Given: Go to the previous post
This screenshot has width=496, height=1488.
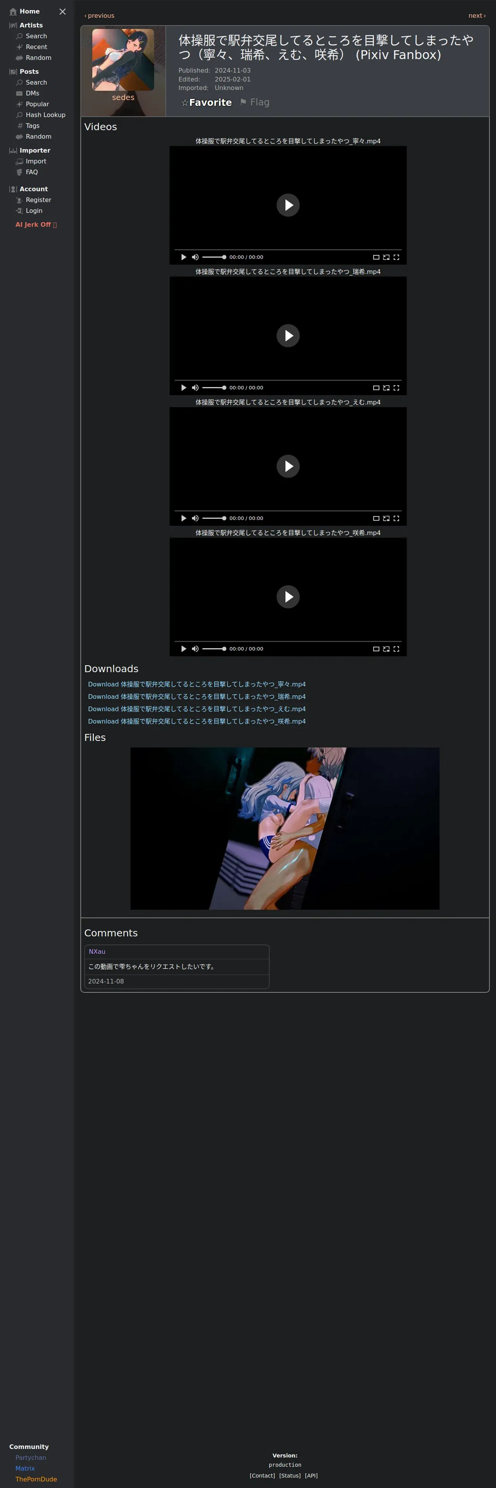Looking at the screenshot, I should (99, 15).
